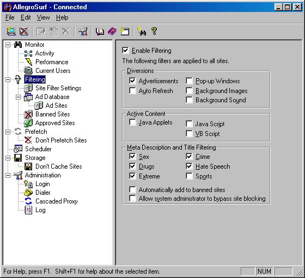Open the View menu
This screenshot has width=305, height=278.
[43, 17]
